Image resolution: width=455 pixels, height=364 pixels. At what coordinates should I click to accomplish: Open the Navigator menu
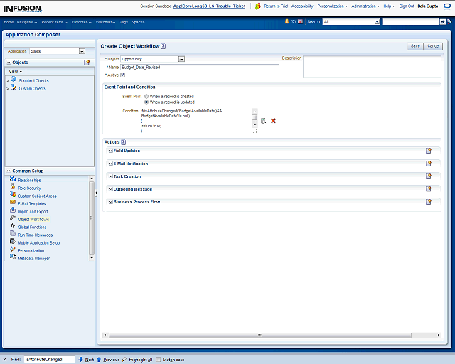click(x=28, y=22)
